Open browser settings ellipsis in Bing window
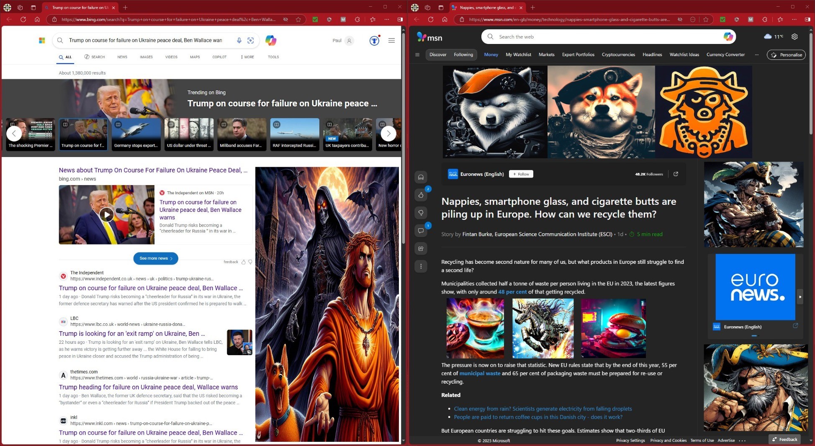 tap(387, 19)
